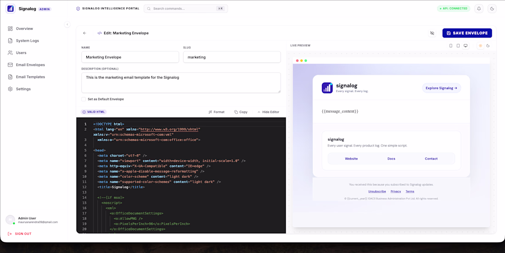Switch preview to light mode sun
This screenshot has width=505, height=253.
(480, 46)
